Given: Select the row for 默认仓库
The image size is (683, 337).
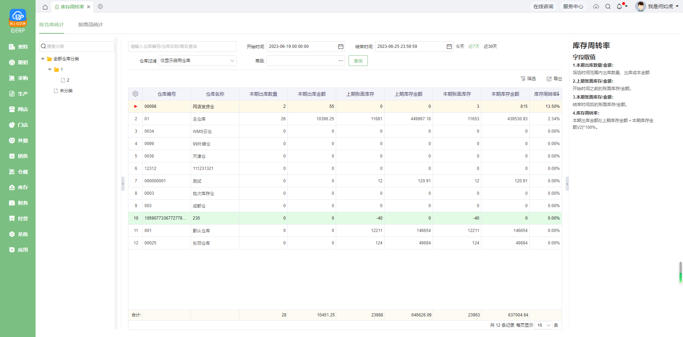Looking at the screenshot, I should point(345,231).
